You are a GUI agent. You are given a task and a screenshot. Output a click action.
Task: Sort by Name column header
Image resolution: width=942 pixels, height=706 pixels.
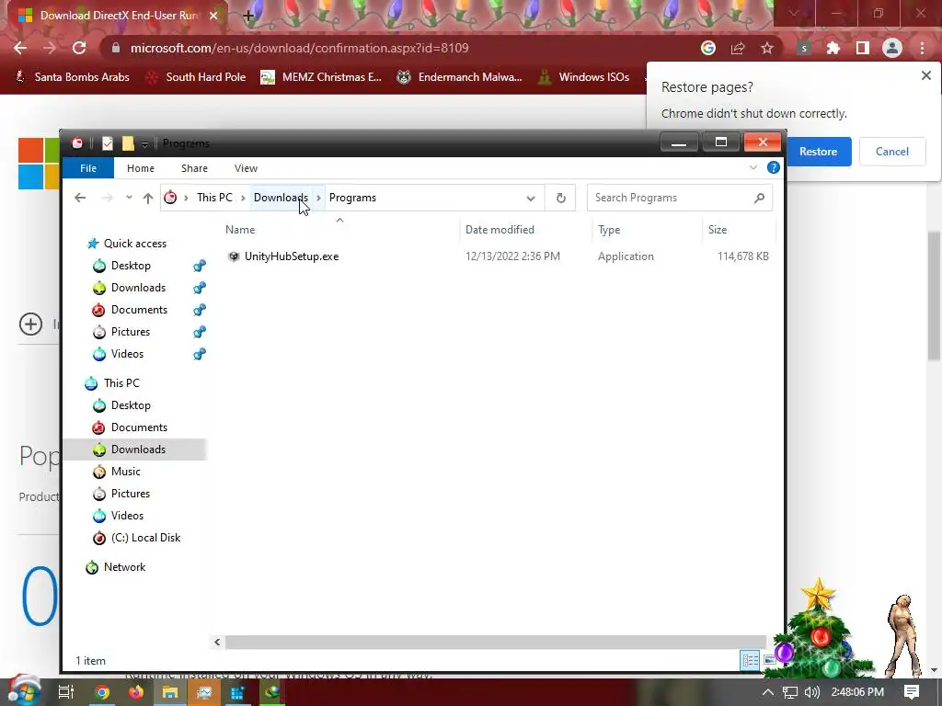pyautogui.click(x=240, y=229)
